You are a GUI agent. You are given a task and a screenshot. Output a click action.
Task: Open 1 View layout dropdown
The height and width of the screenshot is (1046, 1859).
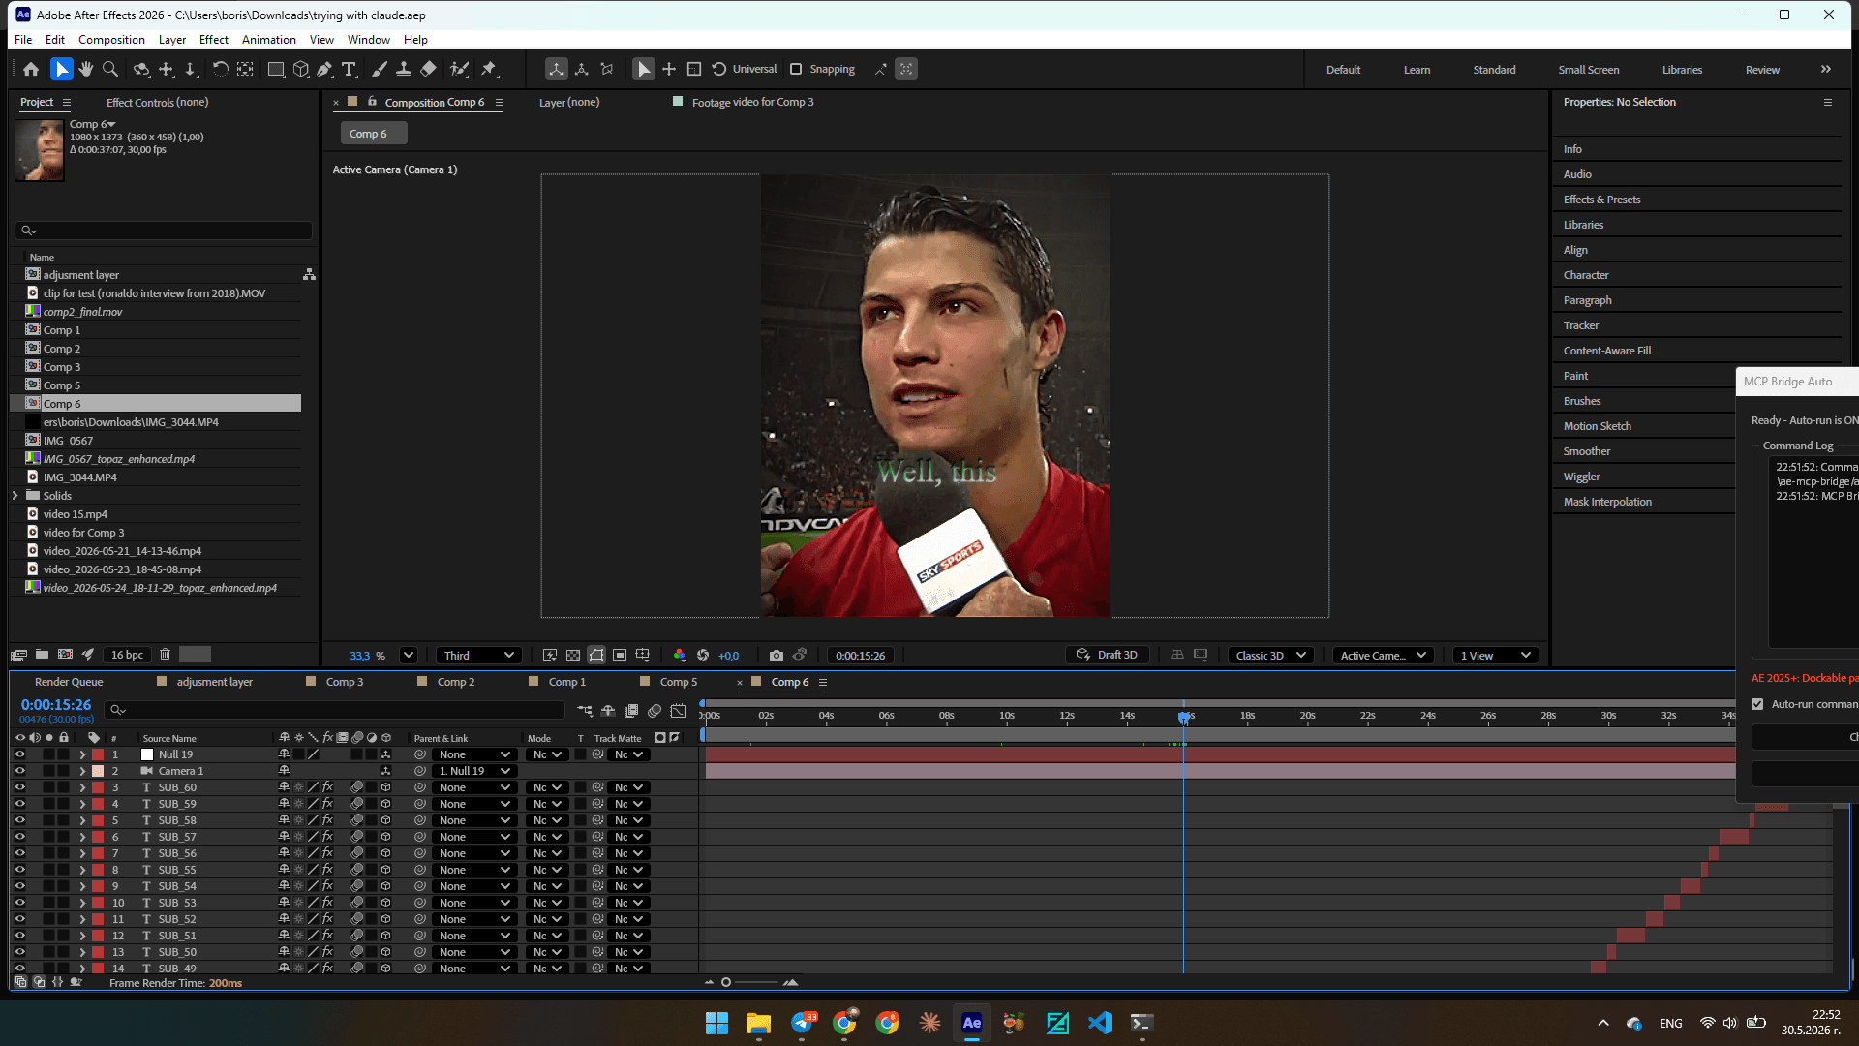point(1496,656)
